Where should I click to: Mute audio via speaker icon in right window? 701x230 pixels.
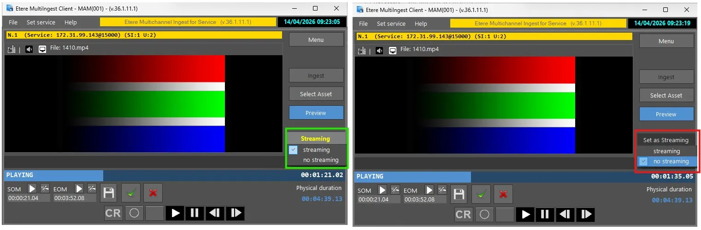tap(379, 51)
